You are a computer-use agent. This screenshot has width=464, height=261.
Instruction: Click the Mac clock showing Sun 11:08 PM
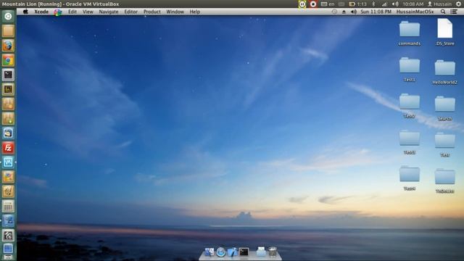pos(376,12)
